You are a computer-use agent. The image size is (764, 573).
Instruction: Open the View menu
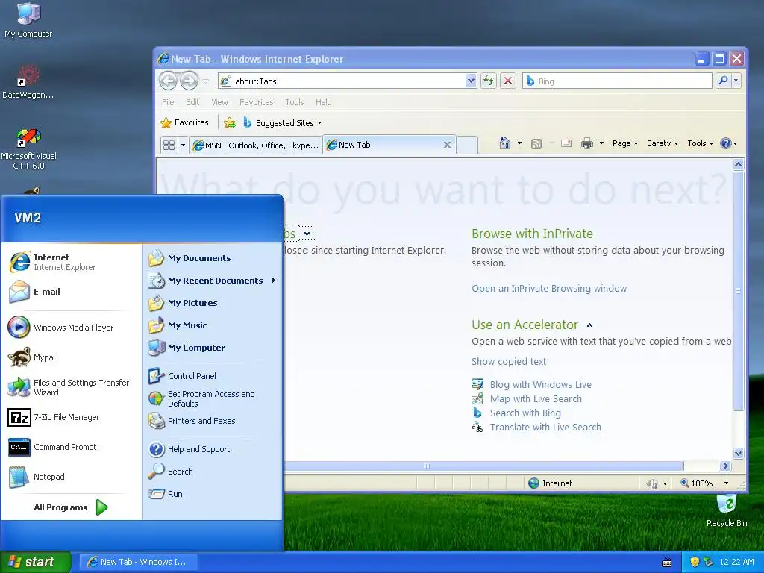click(219, 102)
